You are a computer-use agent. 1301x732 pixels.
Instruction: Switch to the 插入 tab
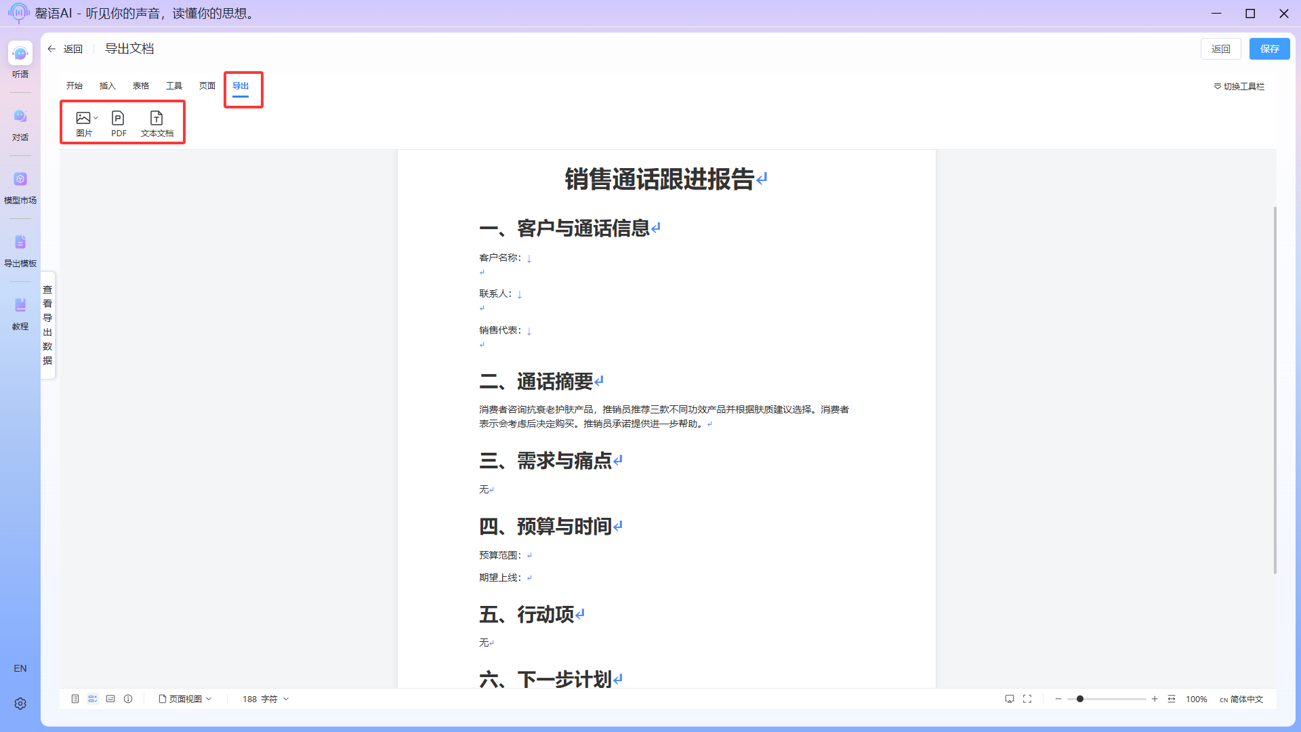[x=108, y=86]
